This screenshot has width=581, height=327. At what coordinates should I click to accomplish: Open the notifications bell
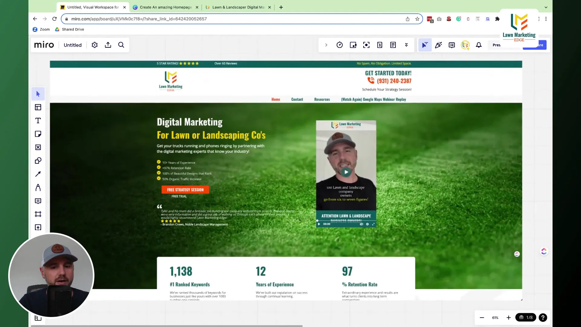coord(478,45)
